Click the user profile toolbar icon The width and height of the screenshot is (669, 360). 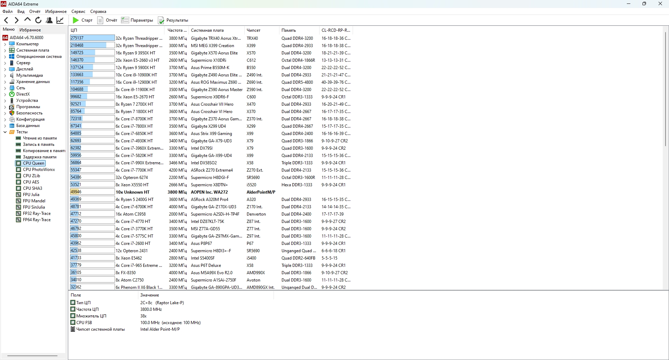coord(49,20)
